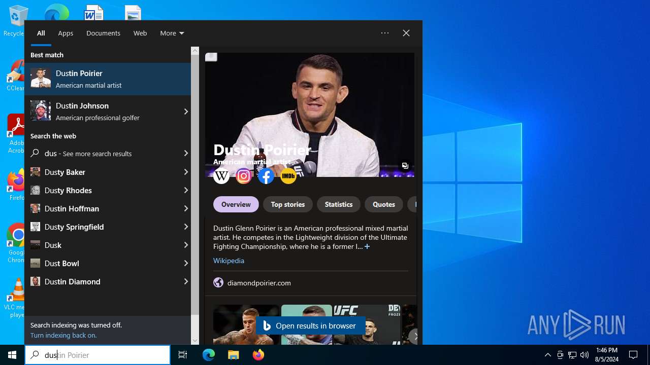Expand the Dusty Baker suggestion arrow
This screenshot has height=365, width=650.
pyautogui.click(x=186, y=172)
